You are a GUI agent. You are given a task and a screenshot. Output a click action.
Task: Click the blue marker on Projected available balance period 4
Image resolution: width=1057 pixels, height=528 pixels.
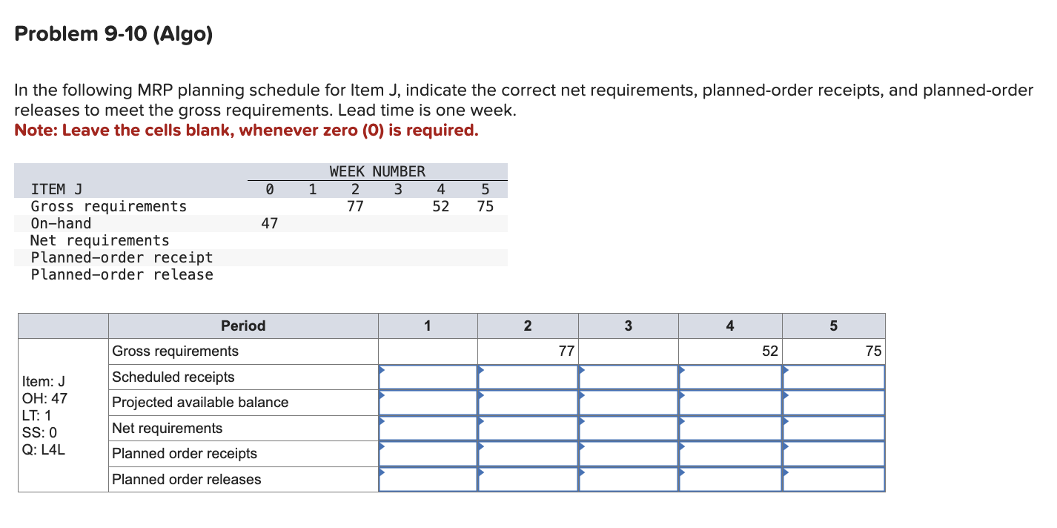pyautogui.click(x=680, y=395)
